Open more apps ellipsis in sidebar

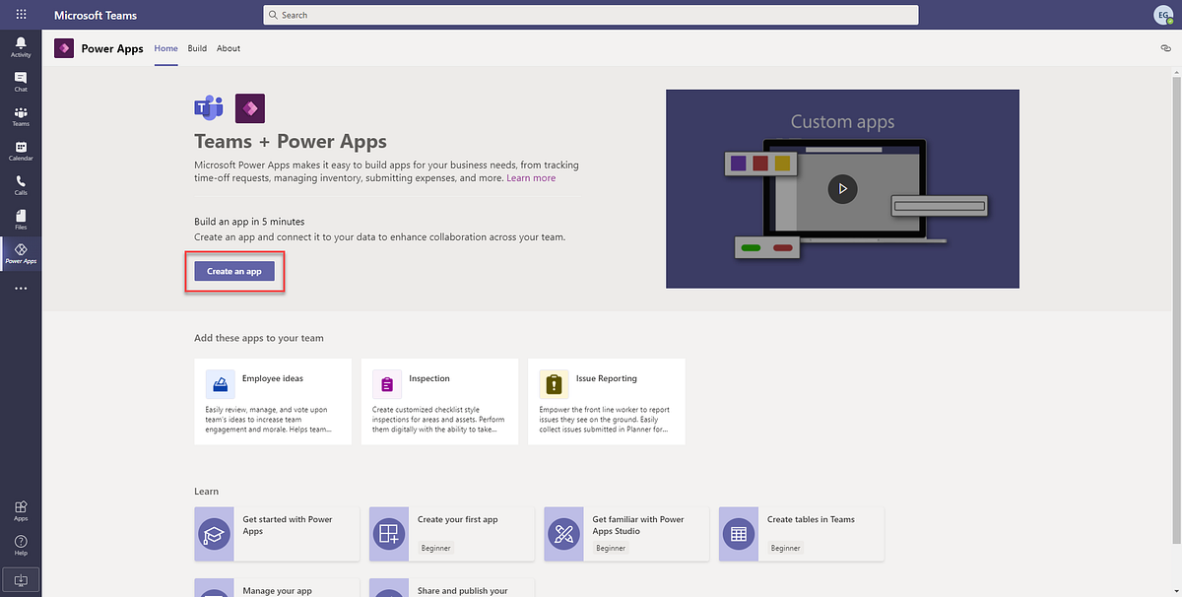coord(21,289)
